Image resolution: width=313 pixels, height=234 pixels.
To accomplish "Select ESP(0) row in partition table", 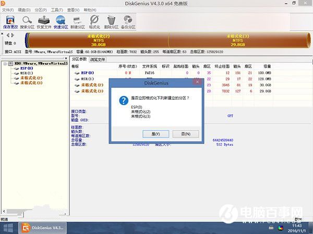I will 173,73.
